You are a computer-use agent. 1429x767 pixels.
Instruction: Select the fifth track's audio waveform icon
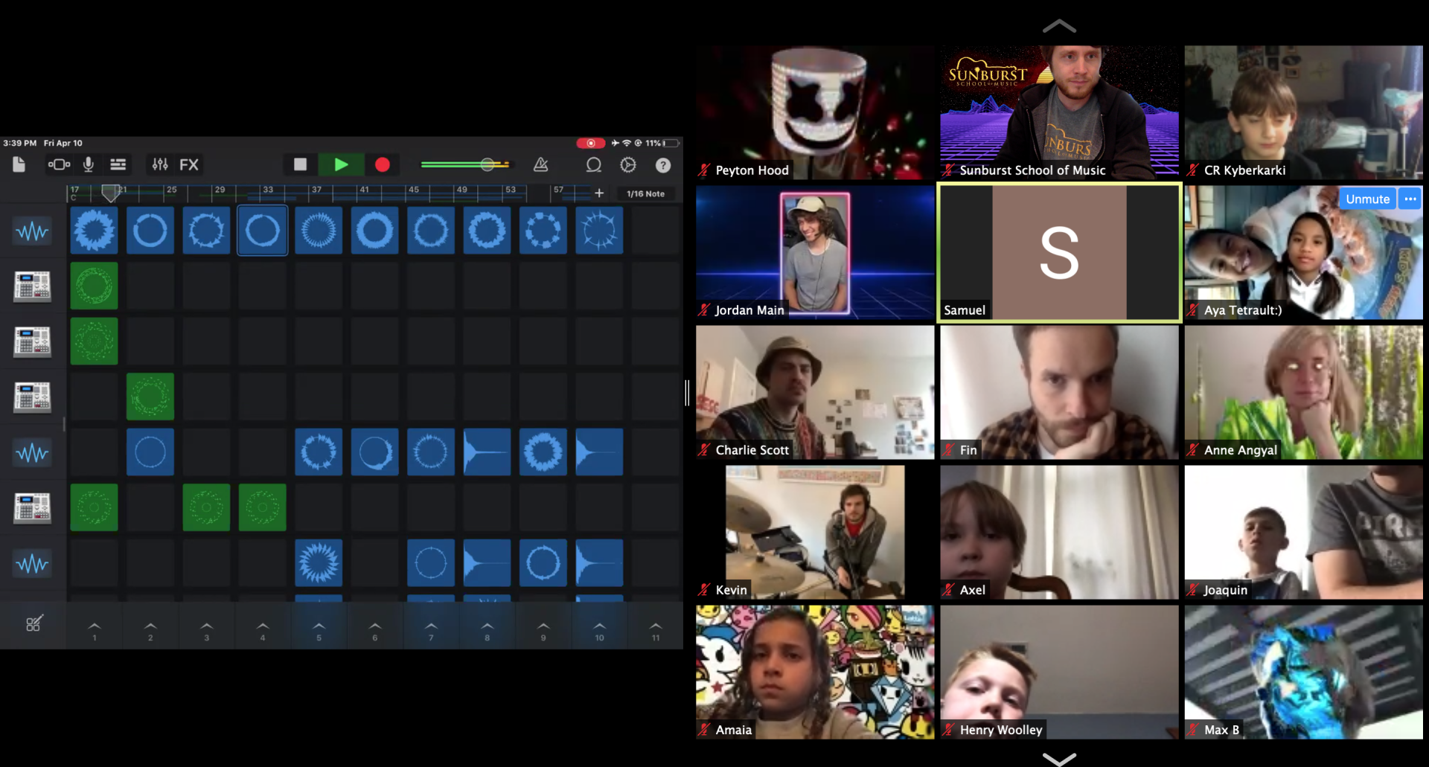pos(32,453)
